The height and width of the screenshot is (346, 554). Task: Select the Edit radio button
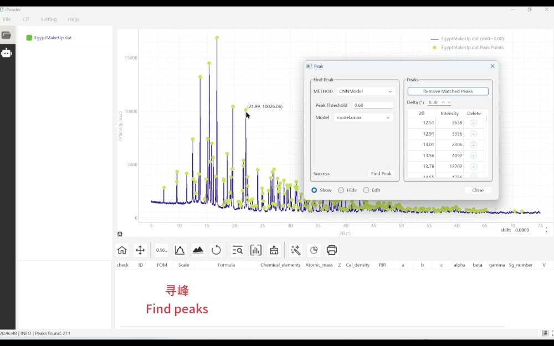(x=366, y=190)
